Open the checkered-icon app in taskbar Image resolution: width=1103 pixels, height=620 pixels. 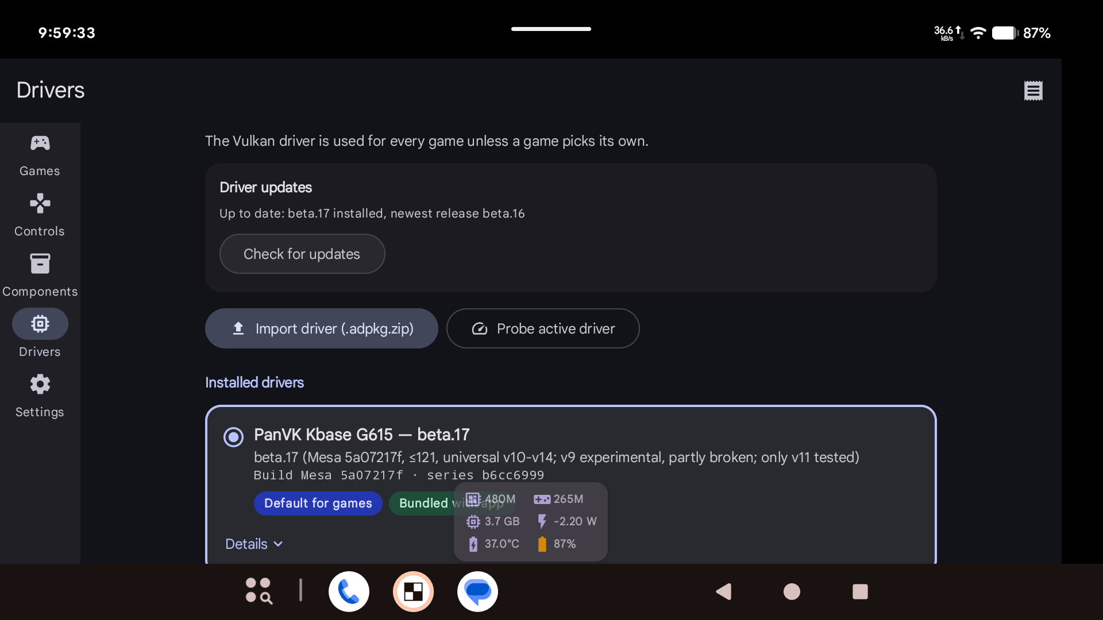(x=413, y=591)
